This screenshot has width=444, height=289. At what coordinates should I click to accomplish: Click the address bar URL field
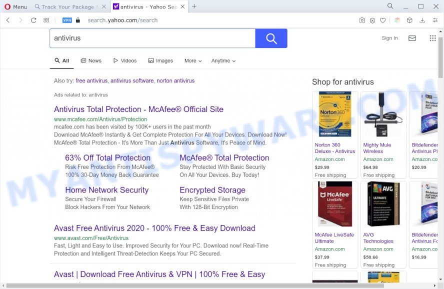coord(122,20)
